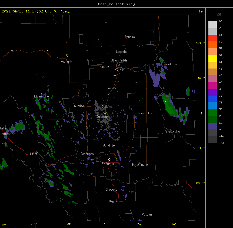
Task: Select the light grey 70-80 dBZ legend swatch
Action: tap(212, 25)
